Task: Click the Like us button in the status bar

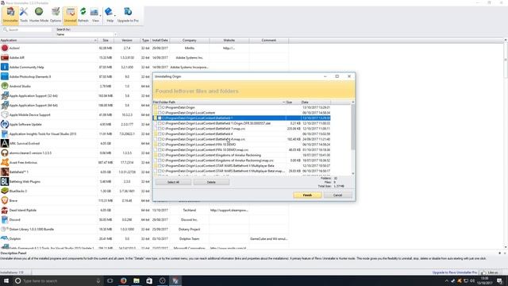Action: (x=490, y=272)
